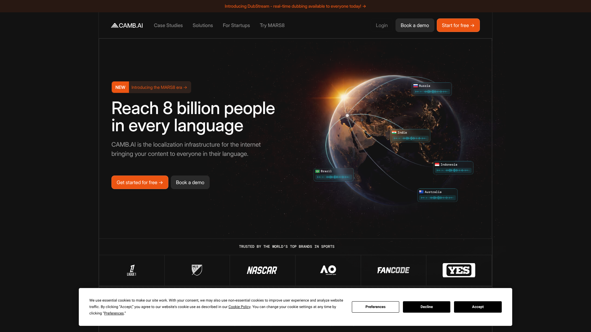Select the India voice card on globe
The width and height of the screenshot is (591, 332).
pos(410,136)
